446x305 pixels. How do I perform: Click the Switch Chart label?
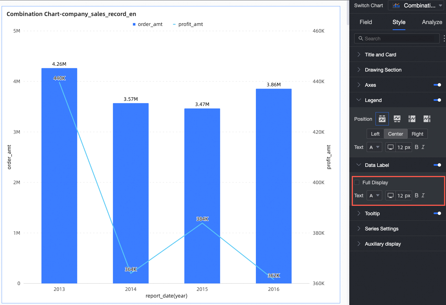368,6
